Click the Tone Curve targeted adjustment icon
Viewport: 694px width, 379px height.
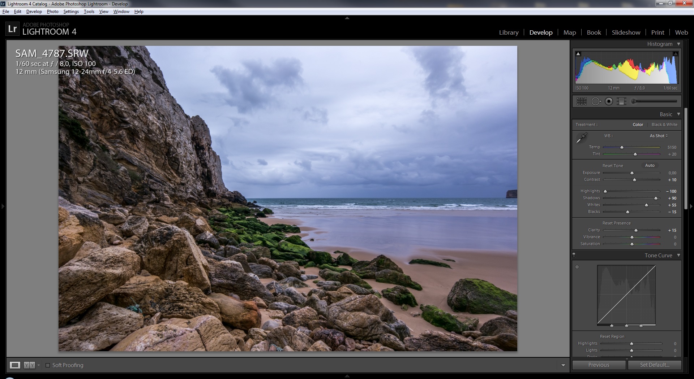point(577,267)
